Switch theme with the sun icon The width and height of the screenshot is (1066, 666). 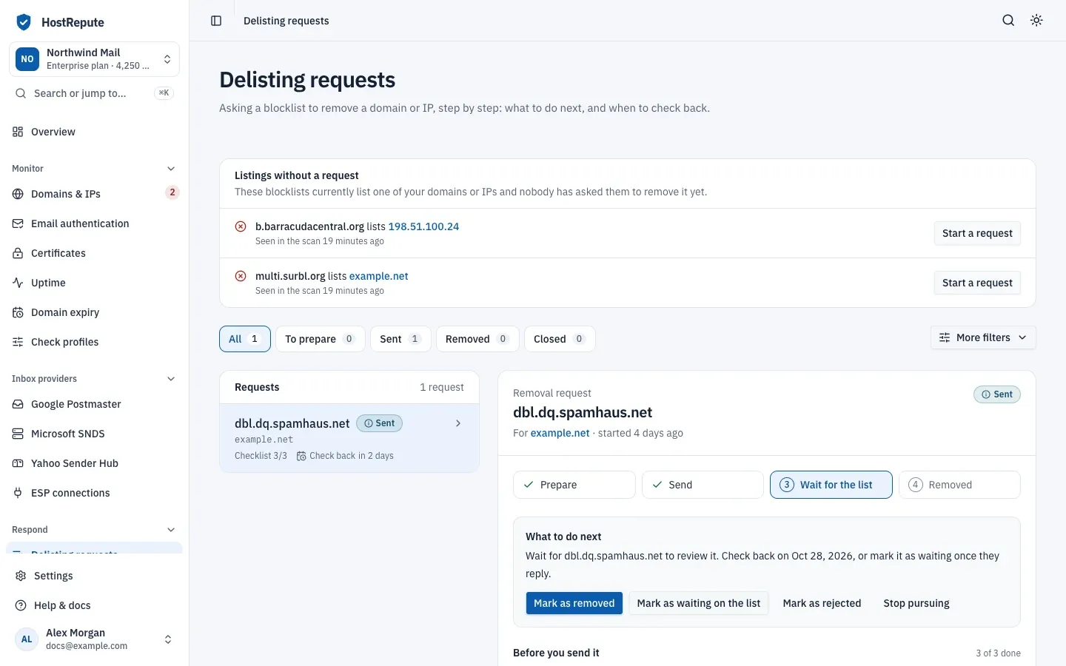click(1036, 21)
